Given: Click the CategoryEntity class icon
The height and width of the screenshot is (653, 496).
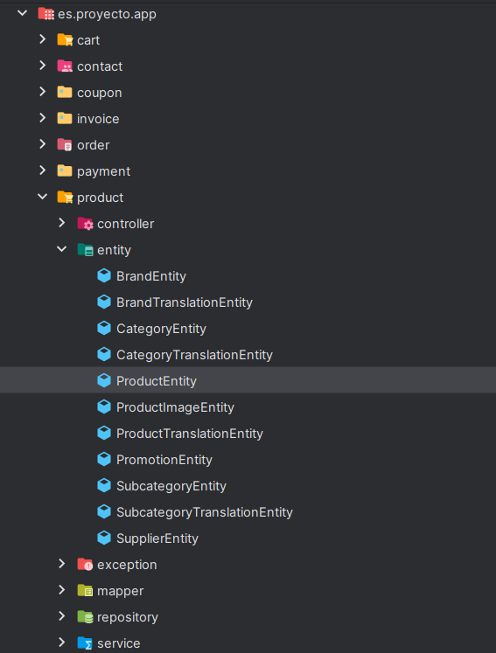Looking at the screenshot, I should pyautogui.click(x=104, y=328).
